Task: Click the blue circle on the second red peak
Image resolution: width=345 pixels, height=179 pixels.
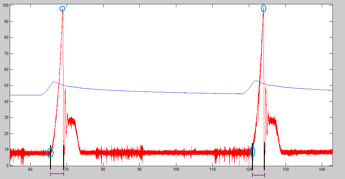Action: click(x=264, y=9)
